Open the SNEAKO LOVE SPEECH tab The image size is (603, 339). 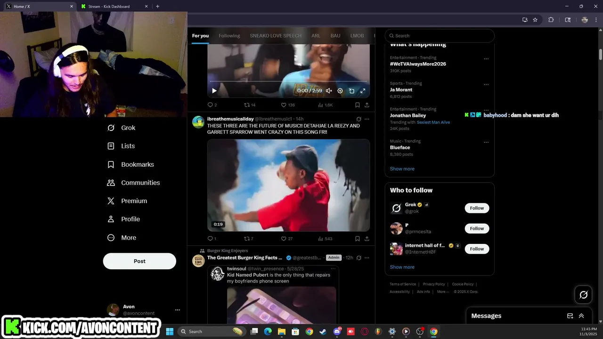click(x=276, y=36)
